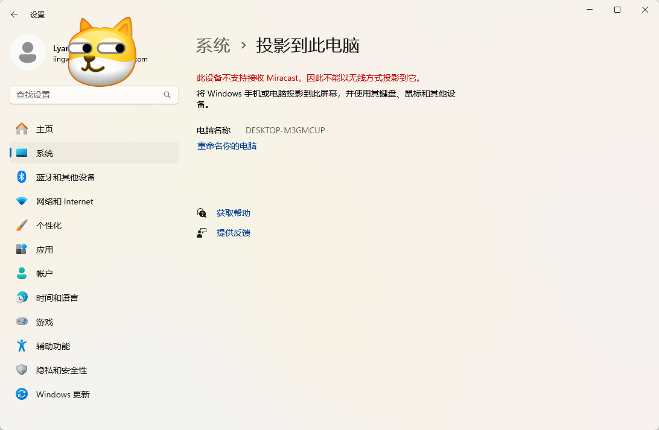Select 系统 in the breadcrumb

214,45
